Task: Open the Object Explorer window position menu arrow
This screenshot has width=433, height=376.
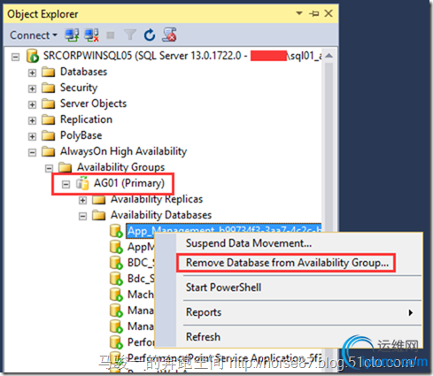Action: pyautogui.click(x=299, y=13)
